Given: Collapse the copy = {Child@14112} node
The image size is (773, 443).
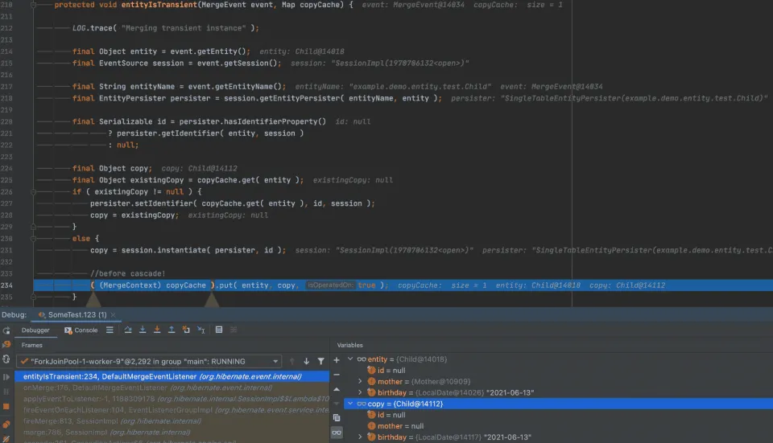Looking at the screenshot, I should point(350,404).
